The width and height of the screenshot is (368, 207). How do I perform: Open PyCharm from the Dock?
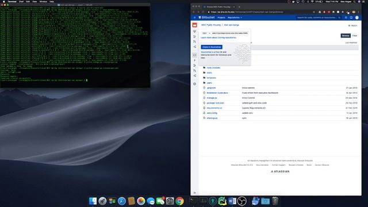[x=223, y=201]
